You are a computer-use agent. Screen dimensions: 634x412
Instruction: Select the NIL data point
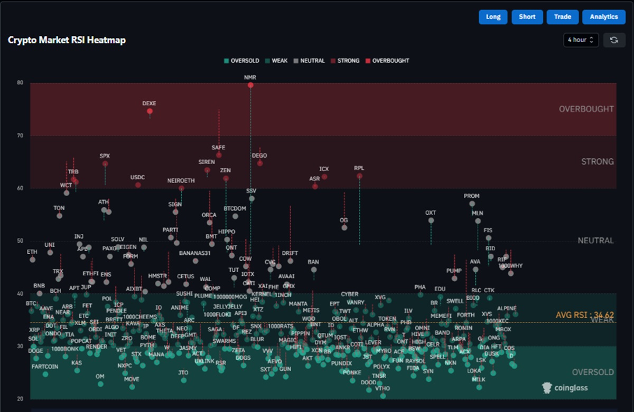[x=144, y=247]
